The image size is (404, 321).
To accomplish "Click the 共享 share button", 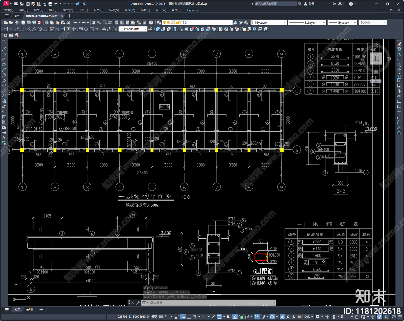I will [81, 4].
